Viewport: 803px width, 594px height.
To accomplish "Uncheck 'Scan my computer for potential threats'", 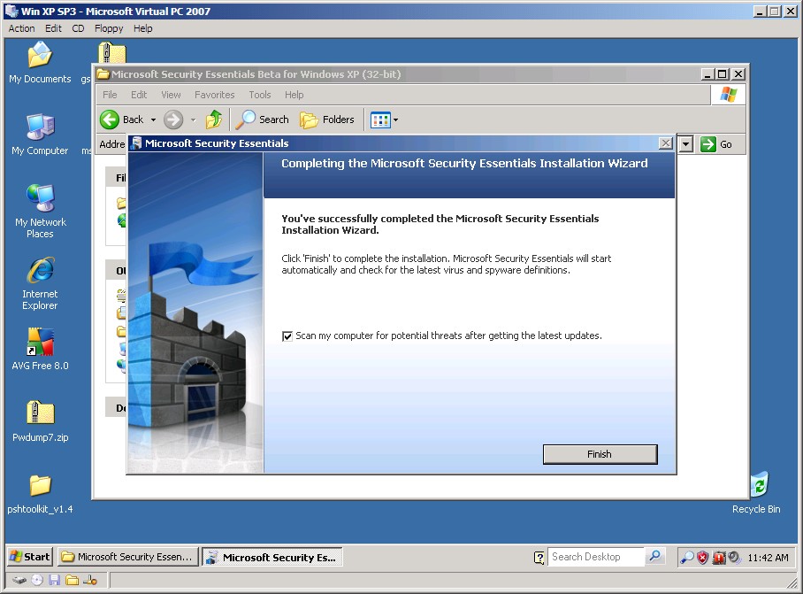I will pyautogui.click(x=287, y=336).
